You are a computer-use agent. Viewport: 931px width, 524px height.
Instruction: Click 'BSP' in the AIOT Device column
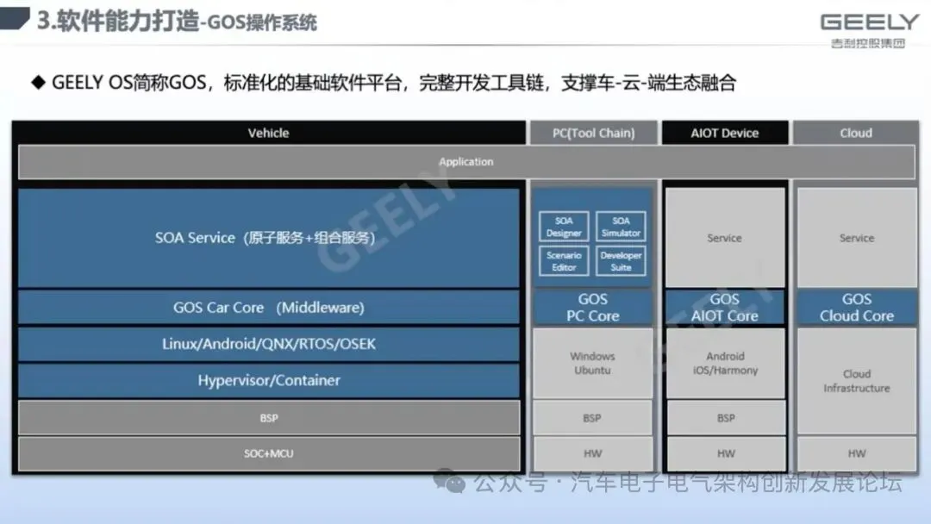pyautogui.click(x=725, y=418)
